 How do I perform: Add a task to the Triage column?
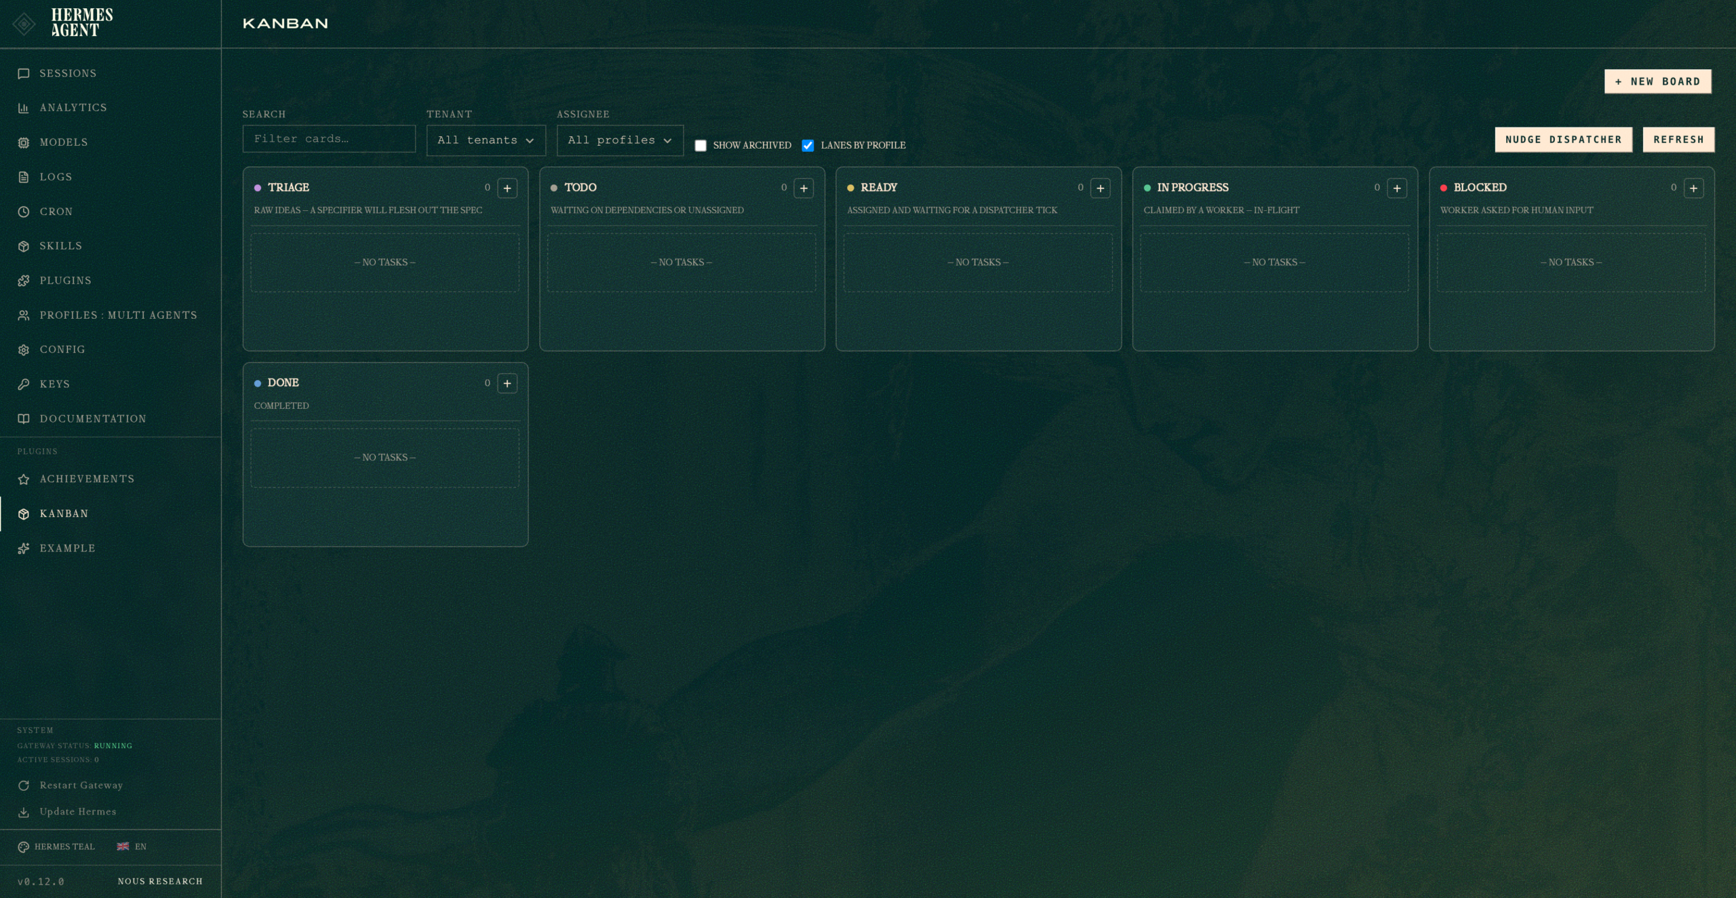pyautogui.click(x=507, y=188)
